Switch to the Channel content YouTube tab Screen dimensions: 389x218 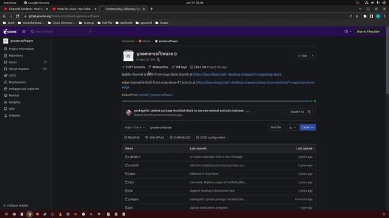pyautogui.click(x=26, y=9)
